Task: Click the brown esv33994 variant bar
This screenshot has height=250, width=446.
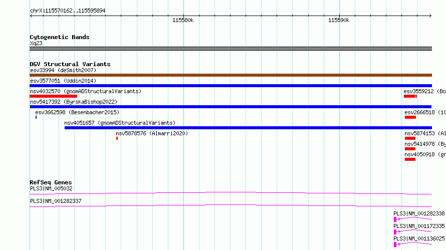Action: [231, 75]
